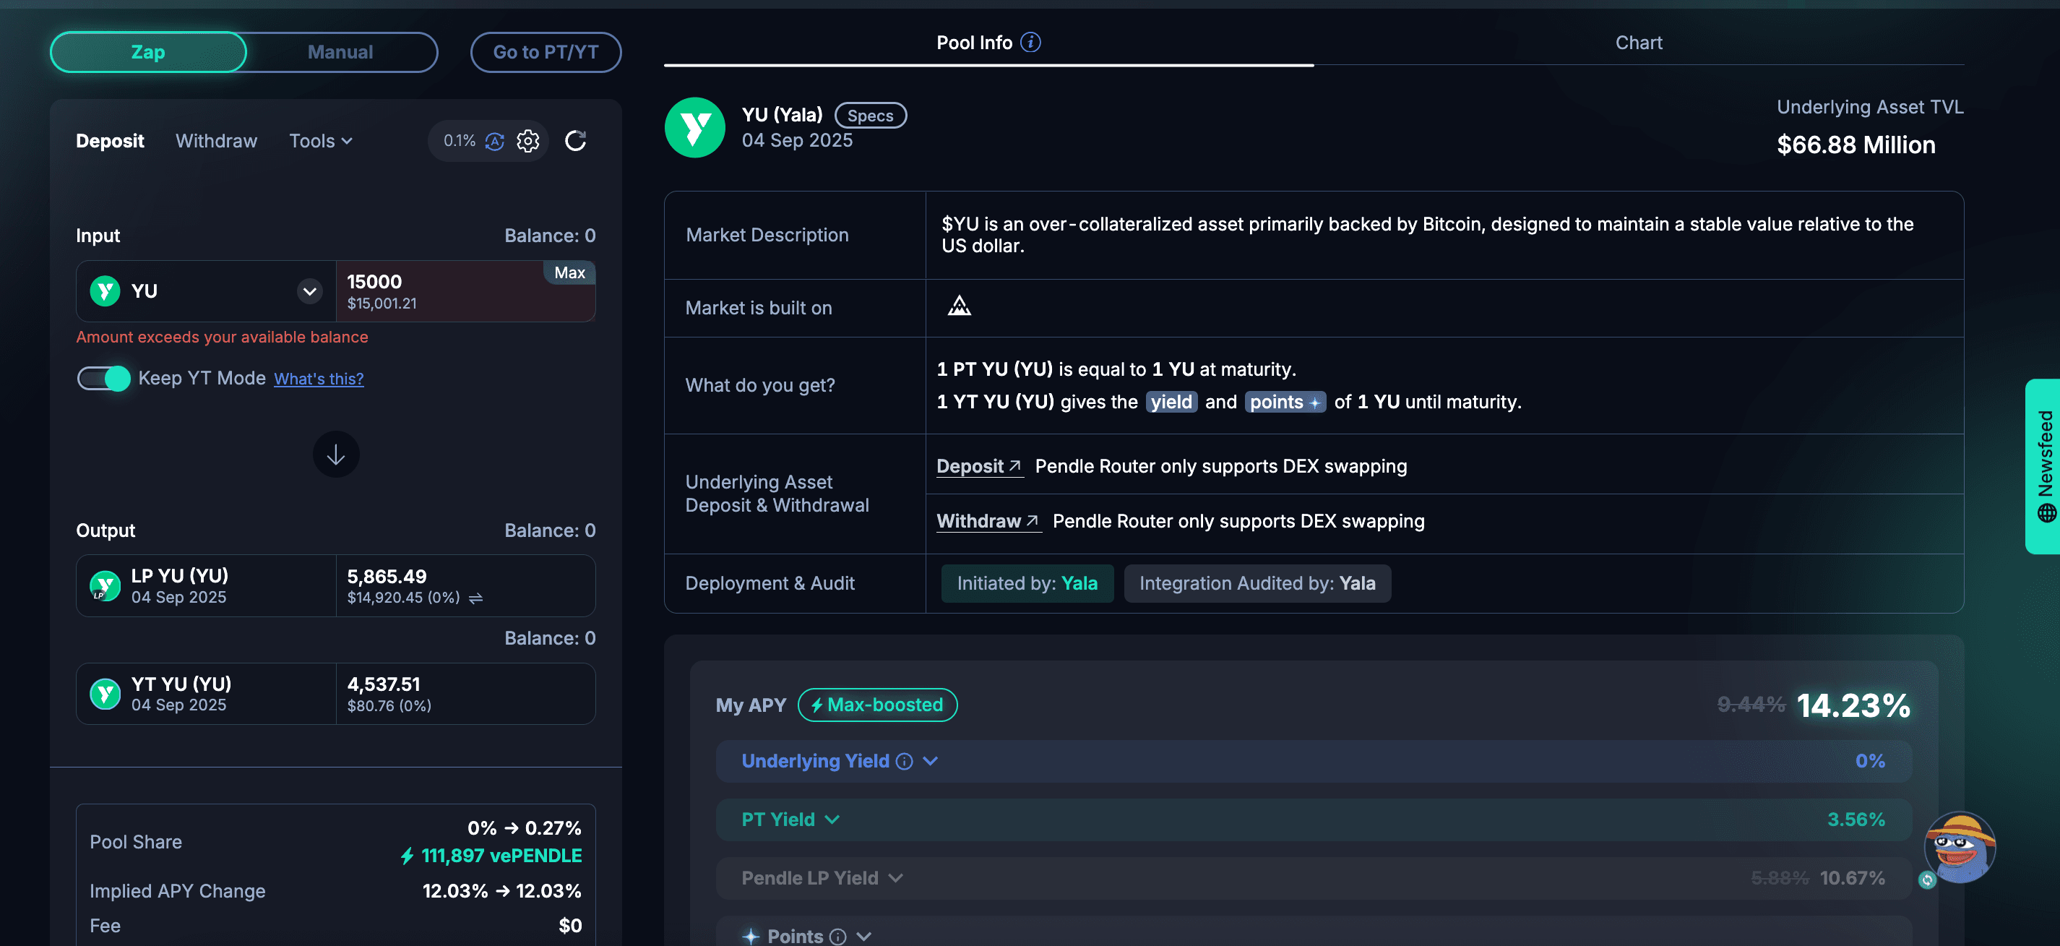Viewport: 2060px width, 946px height.
Task: Click the Deposit external link arrow
Action: (1014, 465)
